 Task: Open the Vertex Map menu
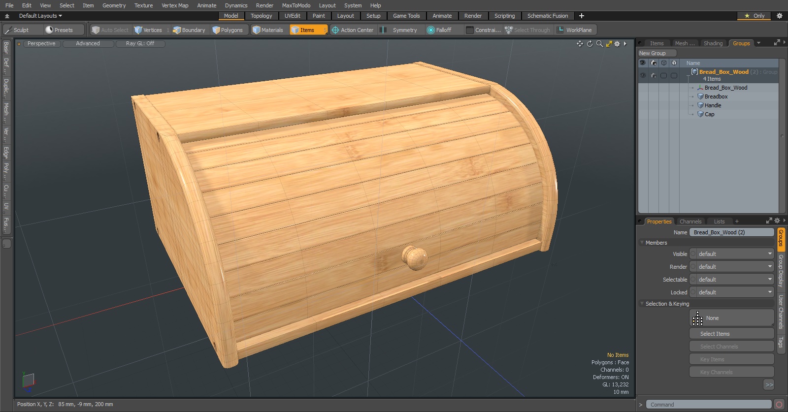175,5
